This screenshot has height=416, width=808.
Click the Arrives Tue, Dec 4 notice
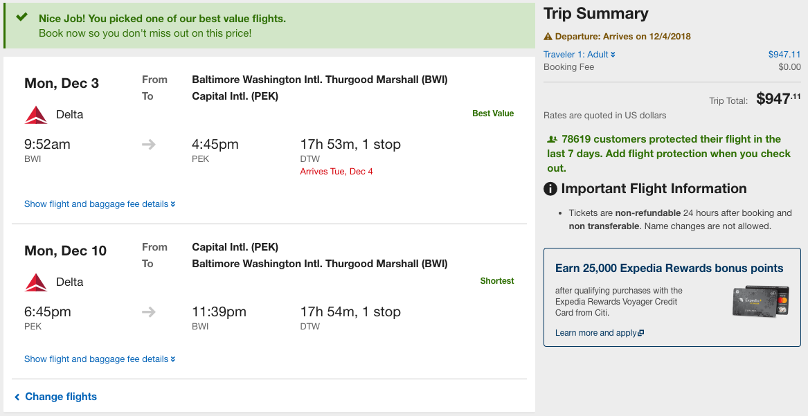tap(336, 172)
